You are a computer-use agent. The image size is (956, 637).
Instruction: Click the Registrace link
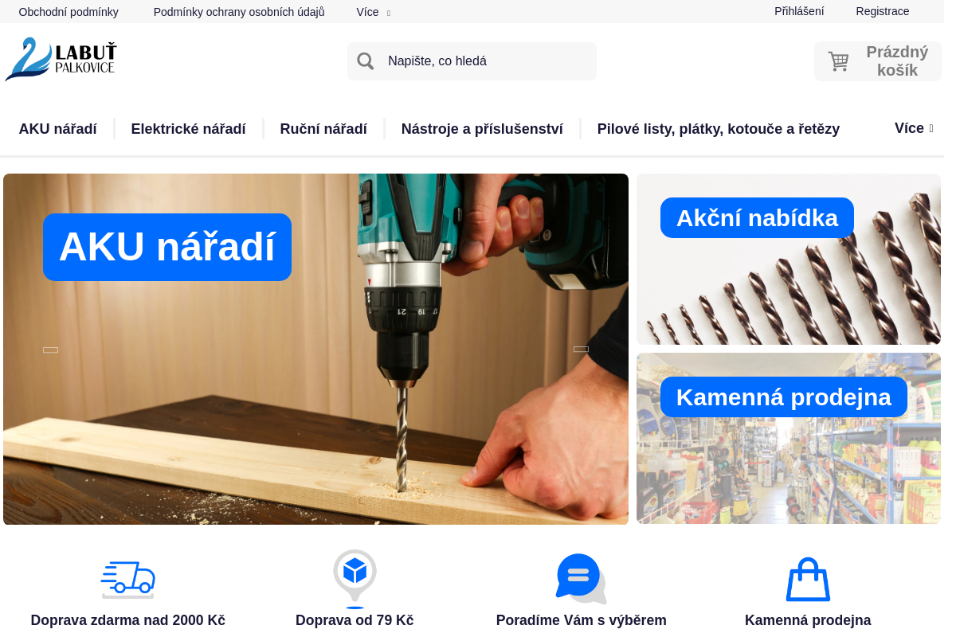point(883,11)
